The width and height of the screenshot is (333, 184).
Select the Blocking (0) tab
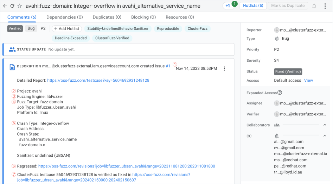tap(143, 17)
